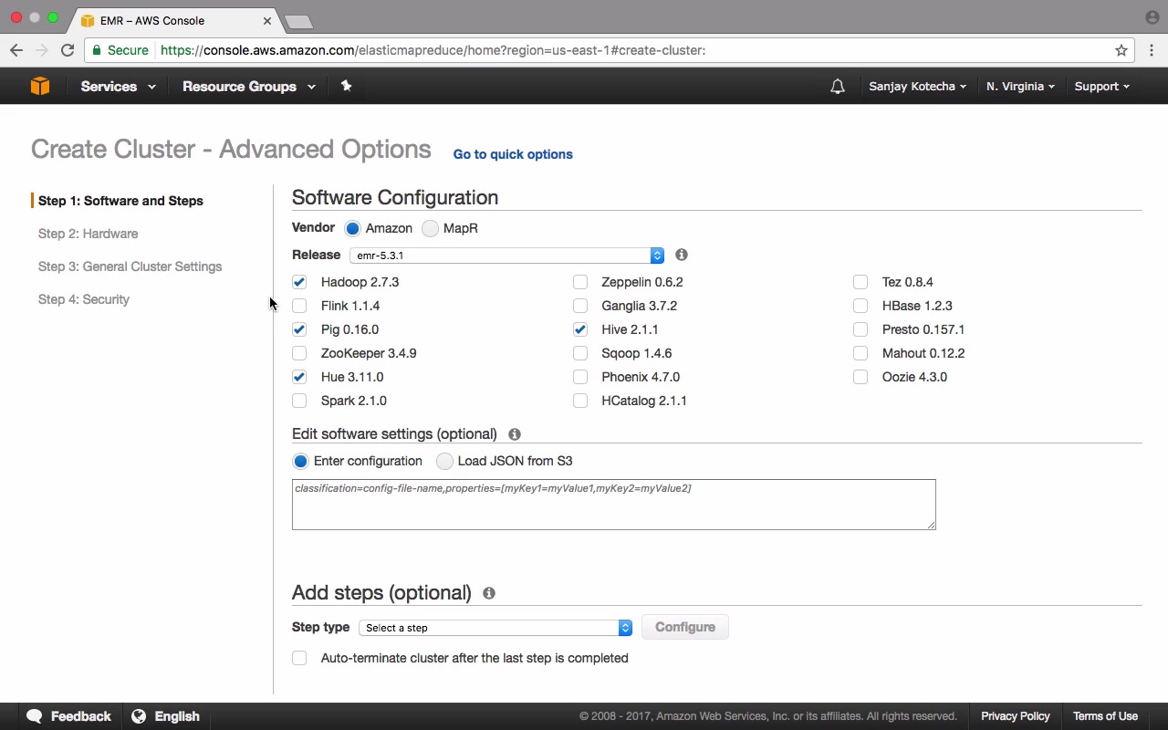Open the N. Virginia region dropdown
The width and height of the screenshot is (1168, 730).
point(1020,87)
